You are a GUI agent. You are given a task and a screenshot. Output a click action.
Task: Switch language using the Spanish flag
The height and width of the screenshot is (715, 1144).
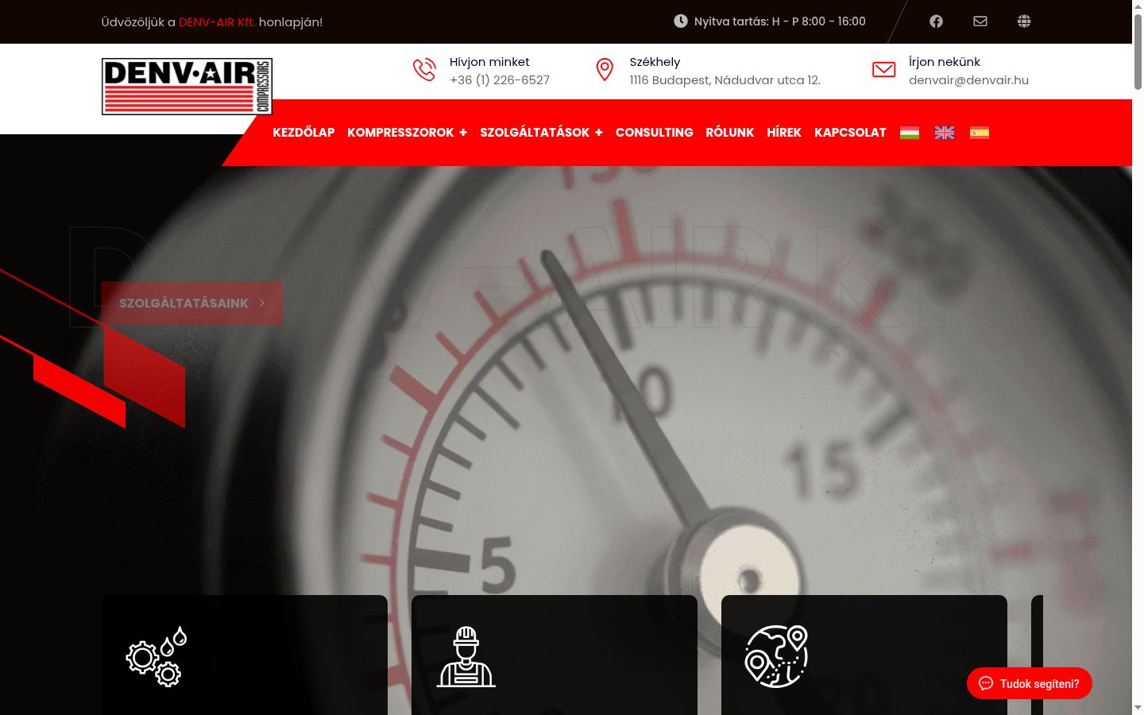(980, 133)
